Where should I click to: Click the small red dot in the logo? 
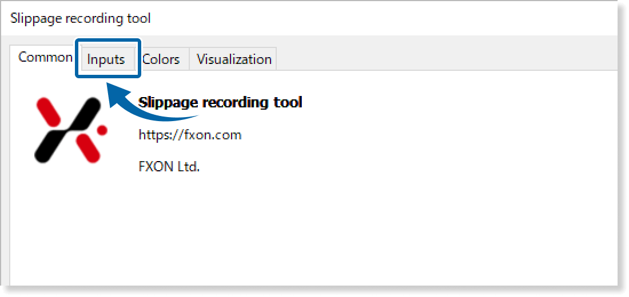(x=102, y=130)
